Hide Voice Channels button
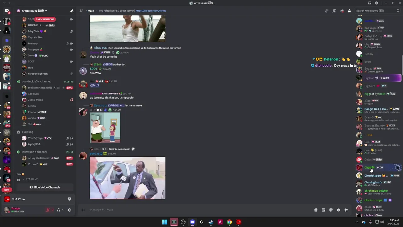 [x=45, y=187]
